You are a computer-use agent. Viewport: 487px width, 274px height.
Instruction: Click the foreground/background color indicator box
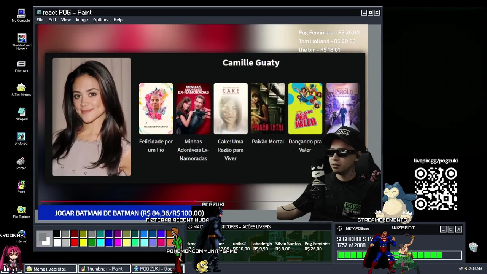coord(44,239)
